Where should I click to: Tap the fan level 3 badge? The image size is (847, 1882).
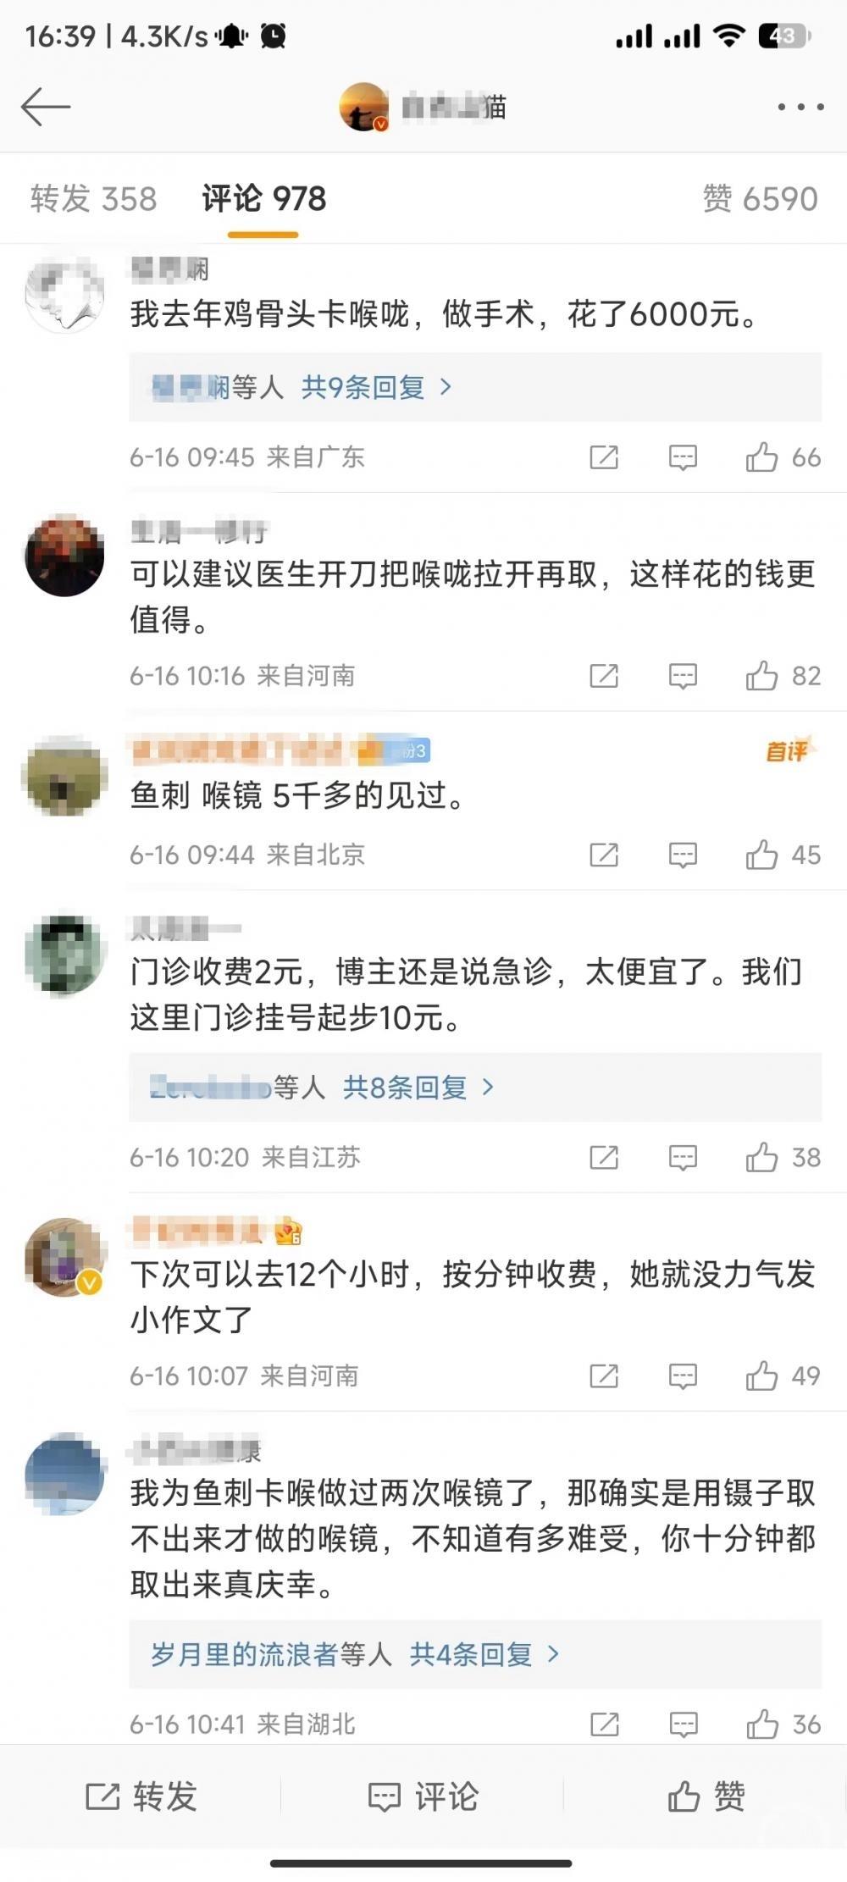(413, 750)
